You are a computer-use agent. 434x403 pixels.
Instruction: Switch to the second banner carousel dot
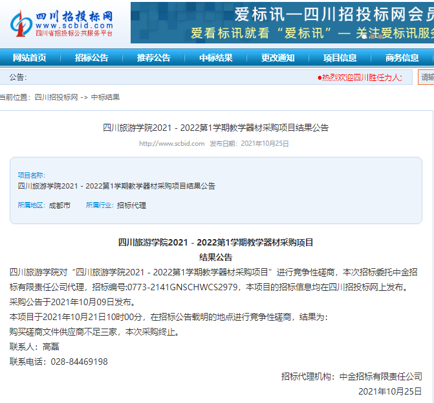pyautogui.click(x=373, y=36)
